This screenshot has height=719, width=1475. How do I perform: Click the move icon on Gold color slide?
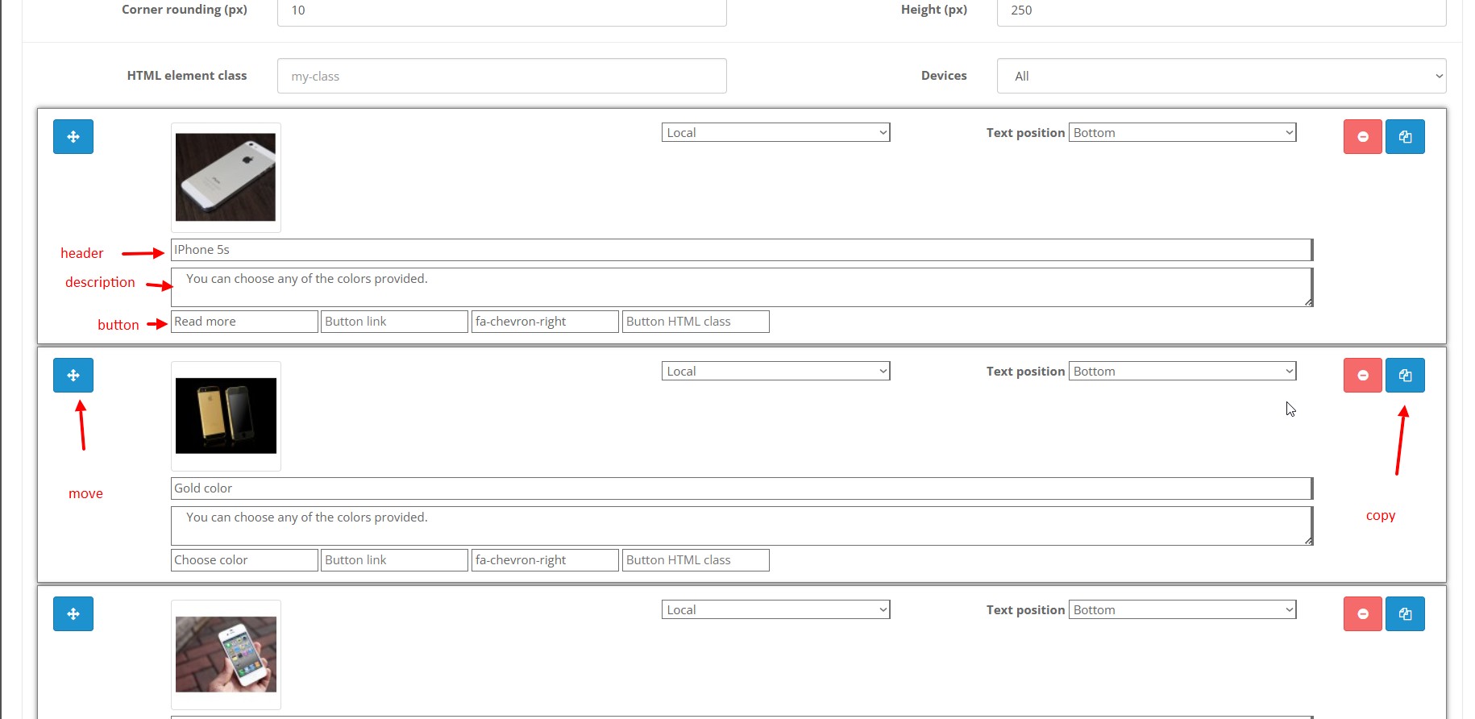(x=73, y=376)
